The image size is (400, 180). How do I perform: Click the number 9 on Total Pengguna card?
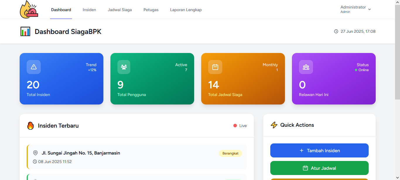120,85
